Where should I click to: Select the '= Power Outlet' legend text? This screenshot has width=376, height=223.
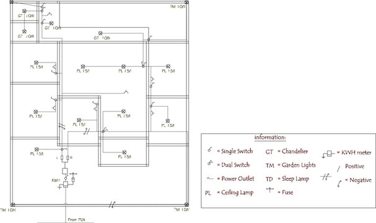pos(235,178)
